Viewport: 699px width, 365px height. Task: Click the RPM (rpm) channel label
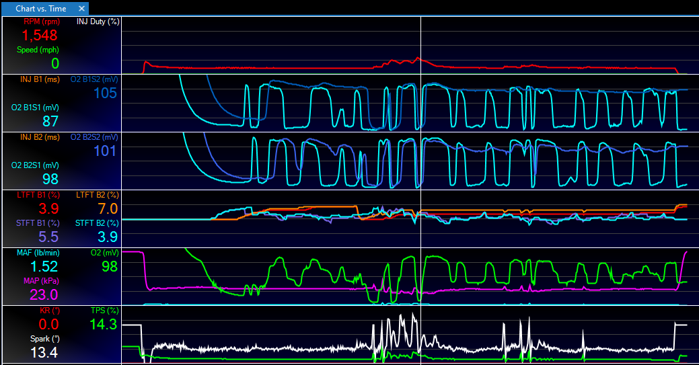point(41,22)
